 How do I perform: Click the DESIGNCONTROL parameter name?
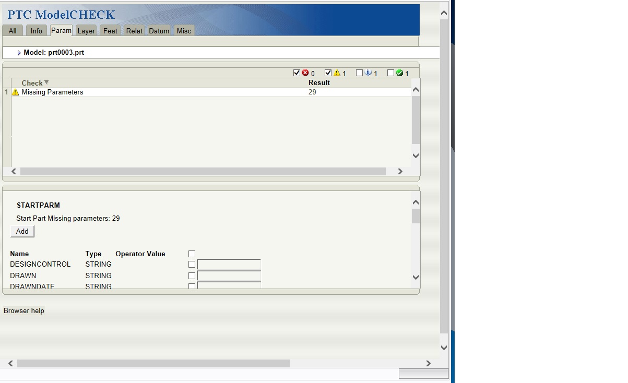(x=40, y=264)
